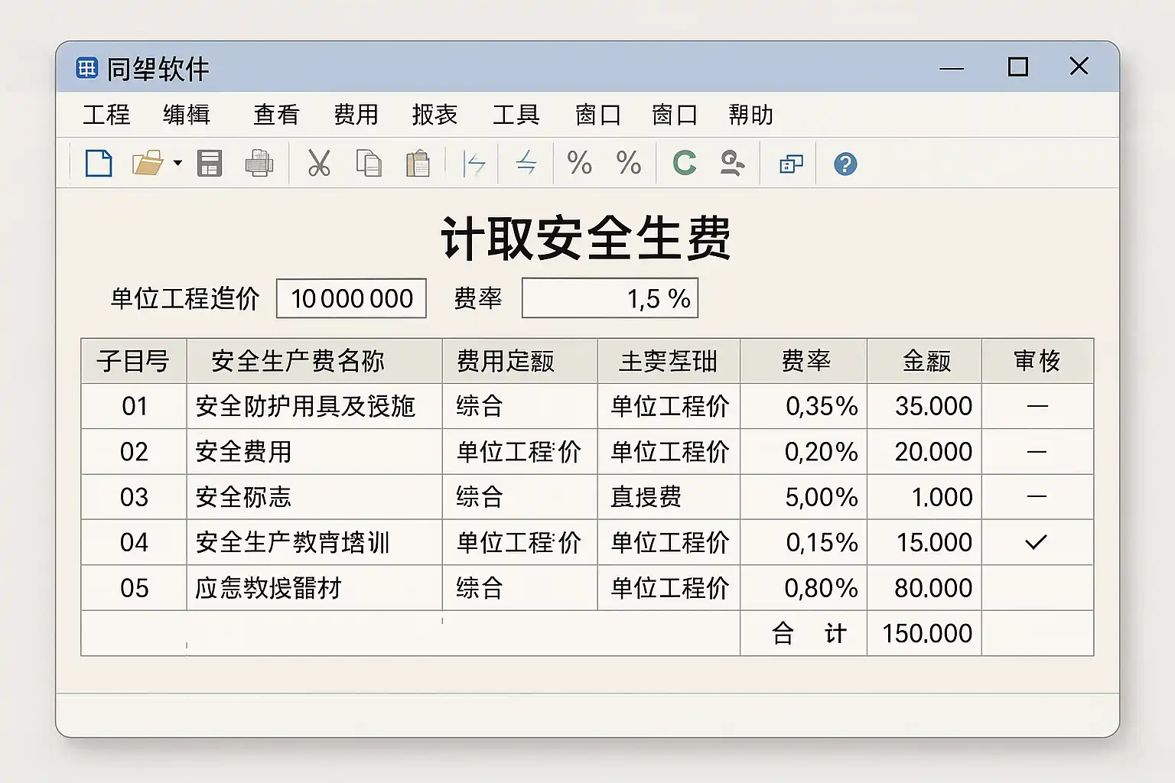Expand the Open folder dropdown arrow
1175x783 pixels.
177,164
